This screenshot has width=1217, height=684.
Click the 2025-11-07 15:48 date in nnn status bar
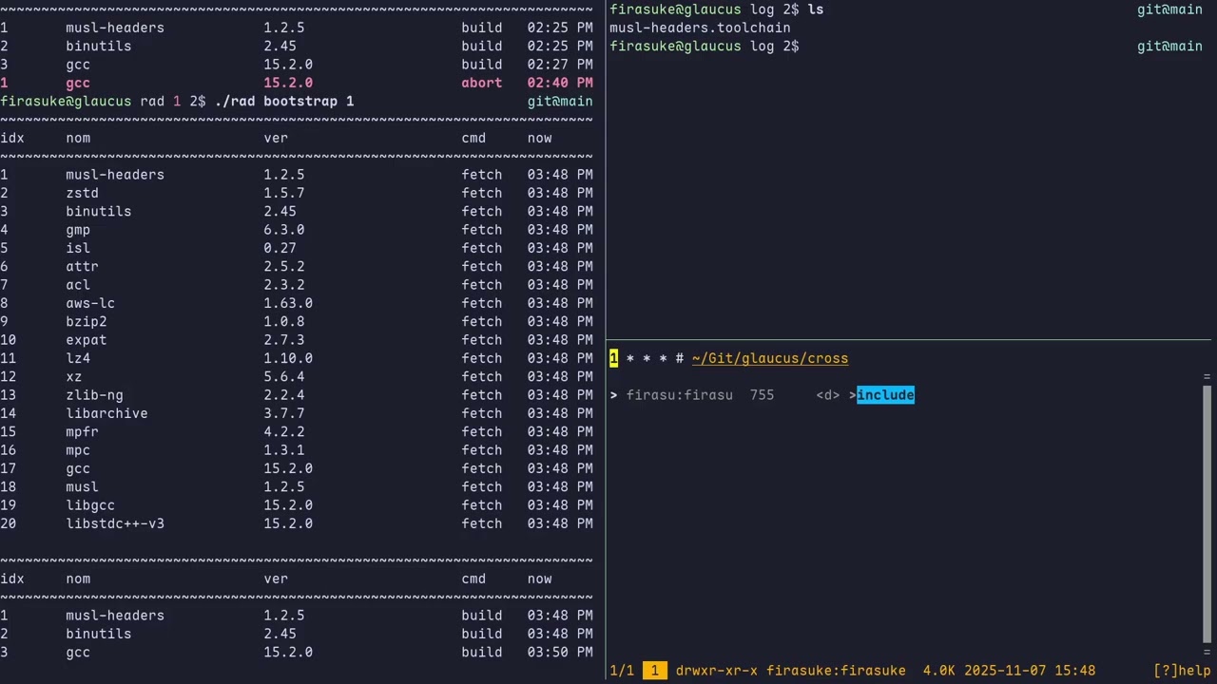pyautogui.click(x=1030, y=671)
